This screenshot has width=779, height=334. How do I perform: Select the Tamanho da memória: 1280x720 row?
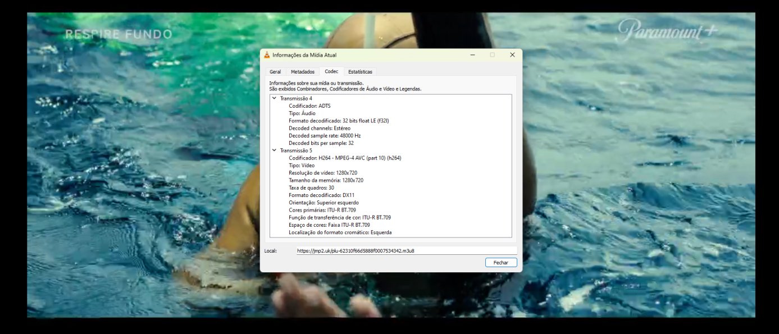[x=326, y=180]
